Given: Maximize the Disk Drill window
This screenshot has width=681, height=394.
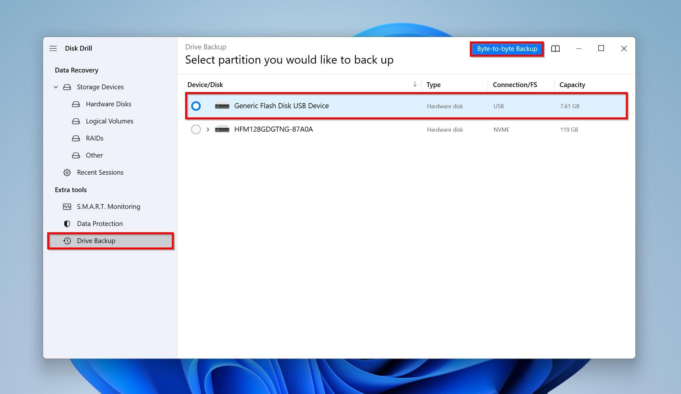Looking at the screenshot, I should point(601,48).
